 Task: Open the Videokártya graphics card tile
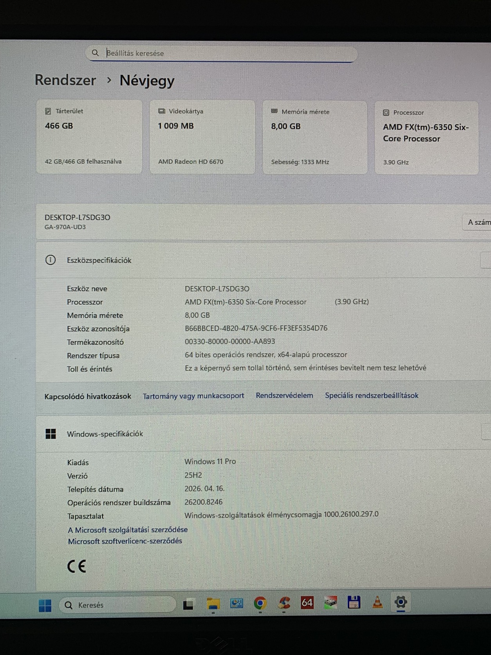[202, 137]
